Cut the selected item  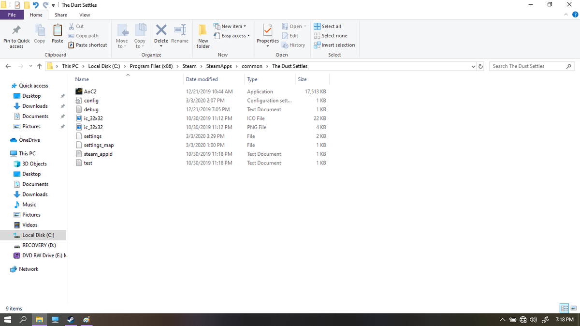(x=76, y=27)
